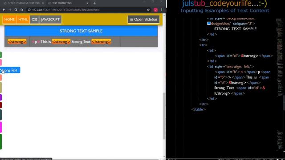Click the STRONG TEXT SAMPLE header cell
The height and width of the screenshot is (160, 285).
tap(81, 31)
